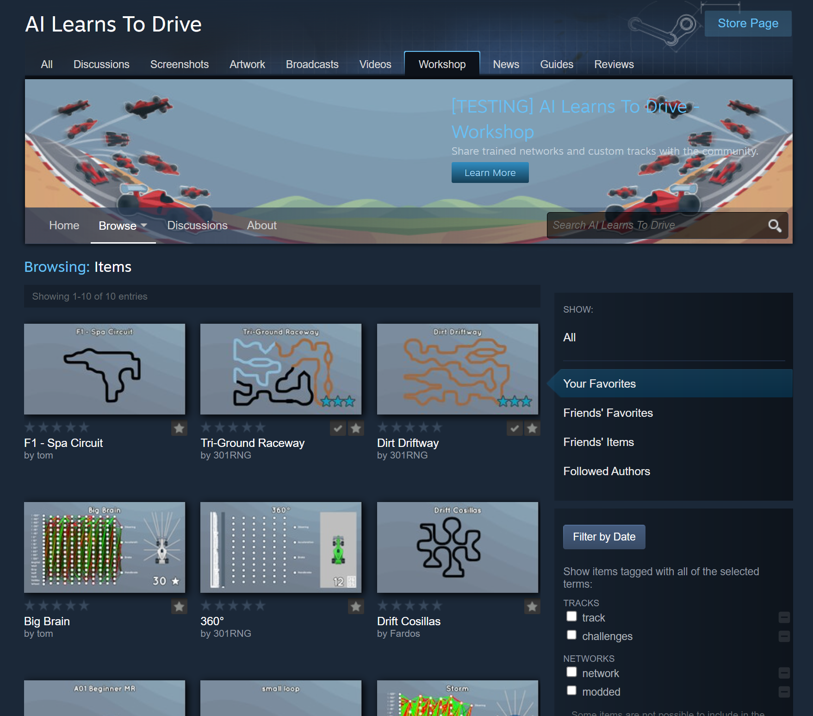This screenshot has height=716, width=813.
Task: Switch to the Guides tab
Action: [x=557, y=64]
